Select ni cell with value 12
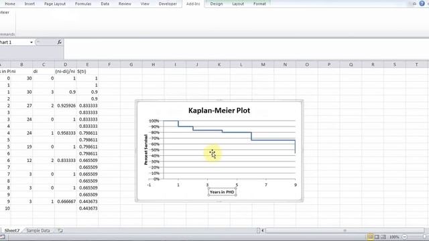This screenshot has width=429, height=241. point(21,160)
